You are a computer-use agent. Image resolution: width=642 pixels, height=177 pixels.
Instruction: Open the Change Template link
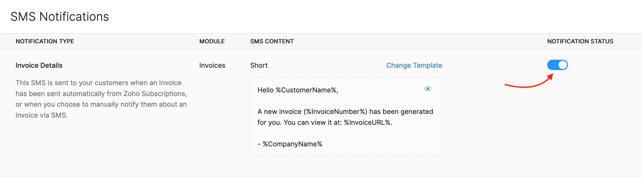pos(414,65)
